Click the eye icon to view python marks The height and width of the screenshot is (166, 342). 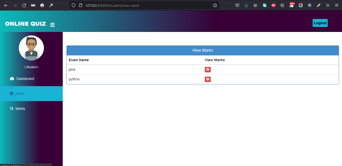[208, 79]
